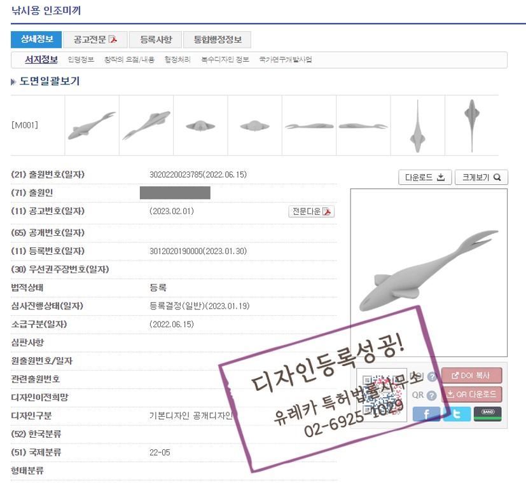526x495 pixels.
Task: Jump to 행정처리 sub-menu
Action: click(x=177, y=60)
